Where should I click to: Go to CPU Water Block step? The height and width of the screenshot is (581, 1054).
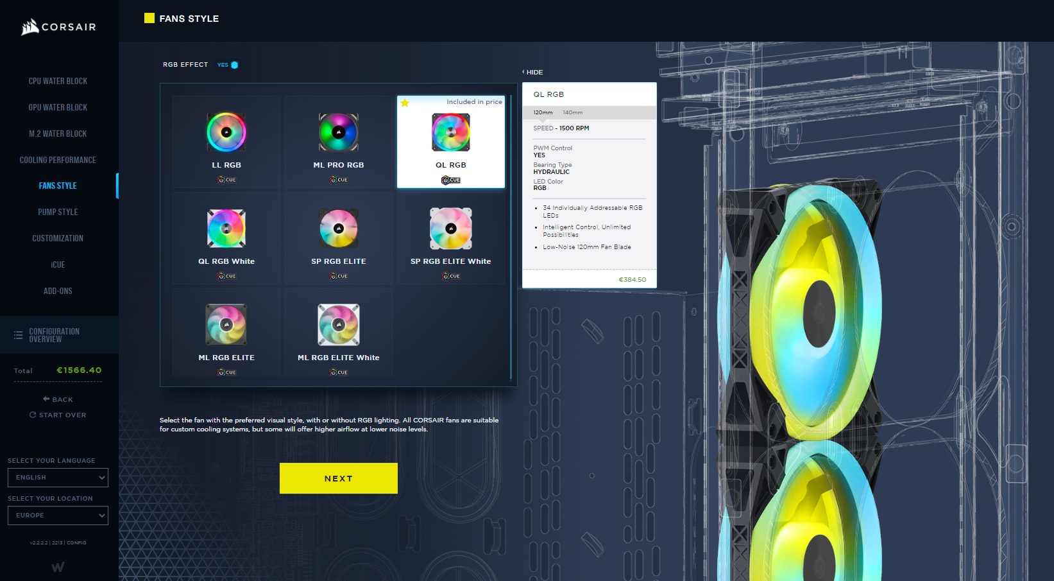[x=58, y=81]
